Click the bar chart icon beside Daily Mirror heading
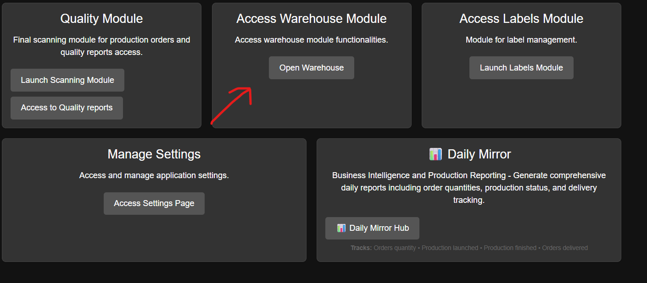The height and width of the screenshot is (283, 647). [435, 154]
